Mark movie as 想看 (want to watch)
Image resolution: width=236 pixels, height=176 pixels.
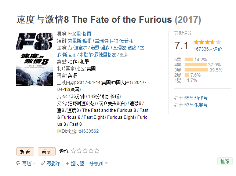tap(25, 151)
